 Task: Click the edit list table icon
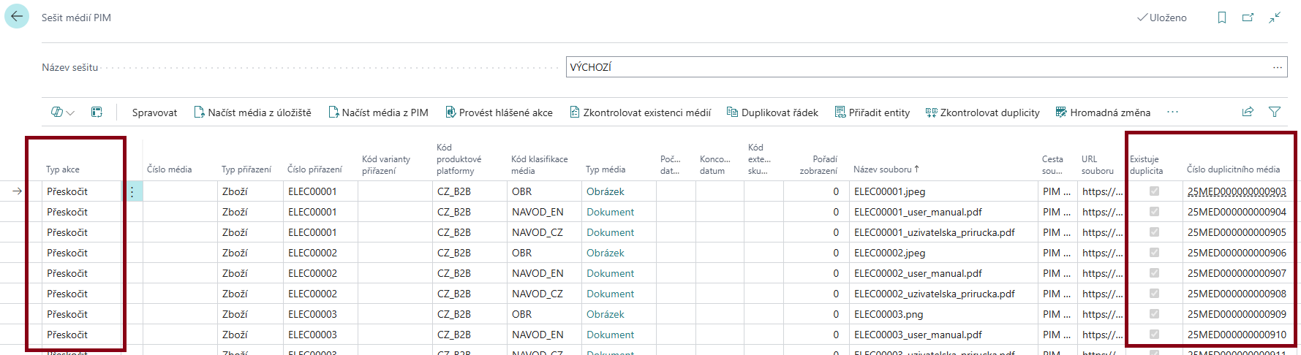[97, 112]
